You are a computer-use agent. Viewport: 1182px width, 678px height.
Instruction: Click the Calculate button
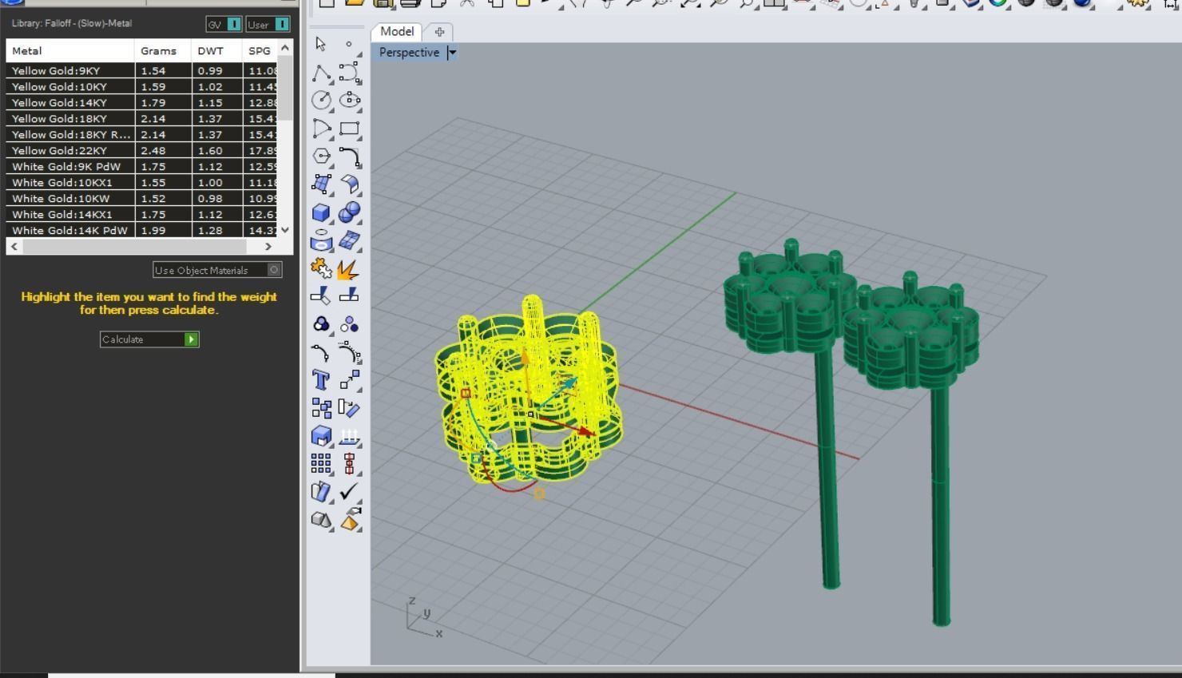click(149, 339)
